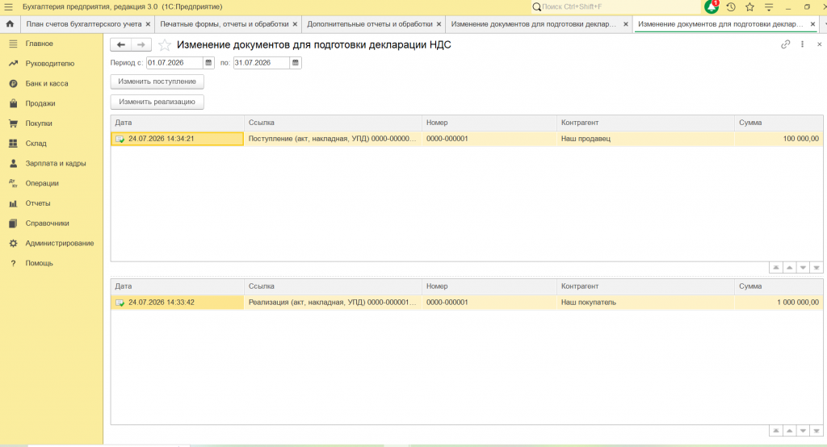Jump to first row in upper table
This screenshot has height=447, width=827.
click(x=776, y=268)
